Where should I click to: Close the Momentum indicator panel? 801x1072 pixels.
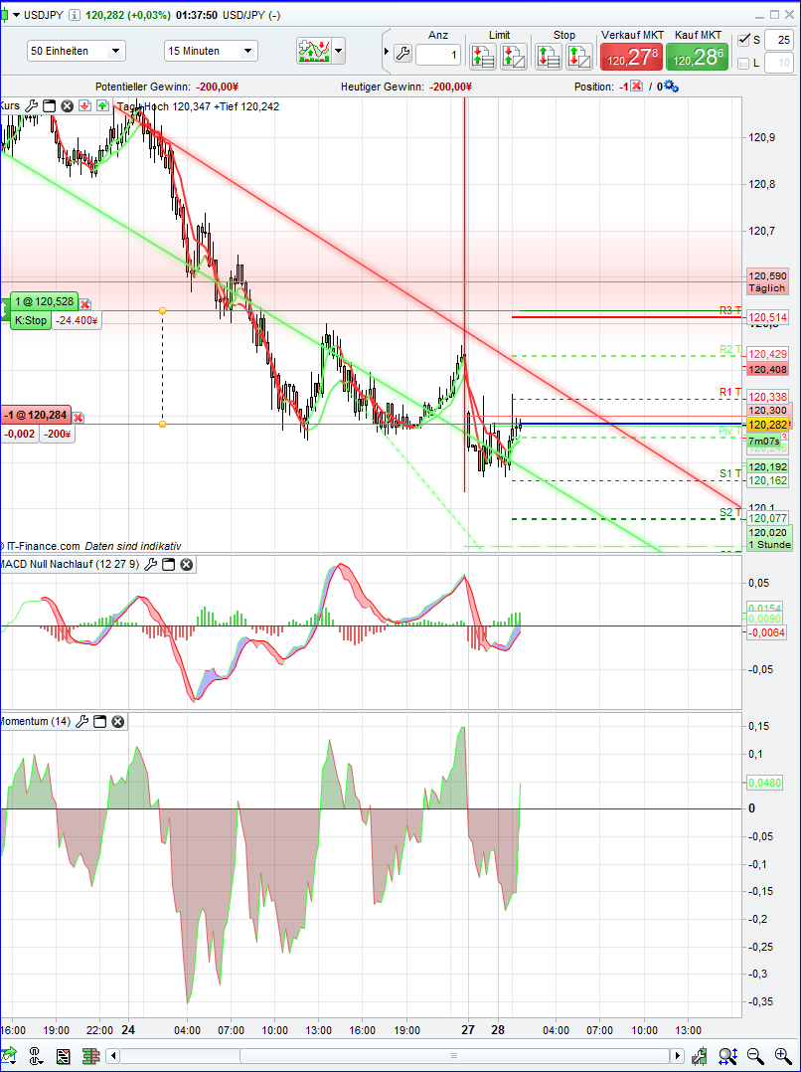[x=118, y=722]
